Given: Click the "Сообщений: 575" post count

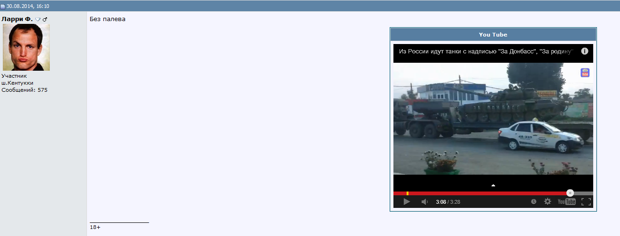Looking at the screenshot, I should [24, 90].
